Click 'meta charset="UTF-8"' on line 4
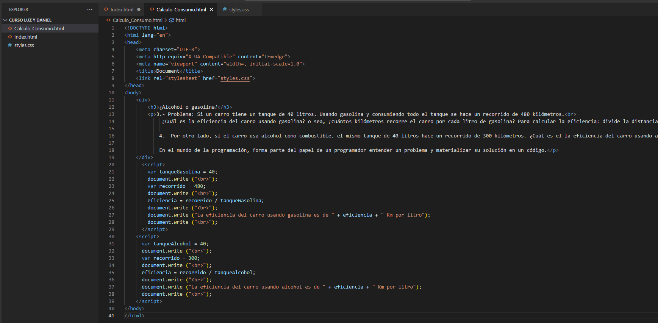The image size is (658, 323). pyautogui.click(x=168, y=50)
